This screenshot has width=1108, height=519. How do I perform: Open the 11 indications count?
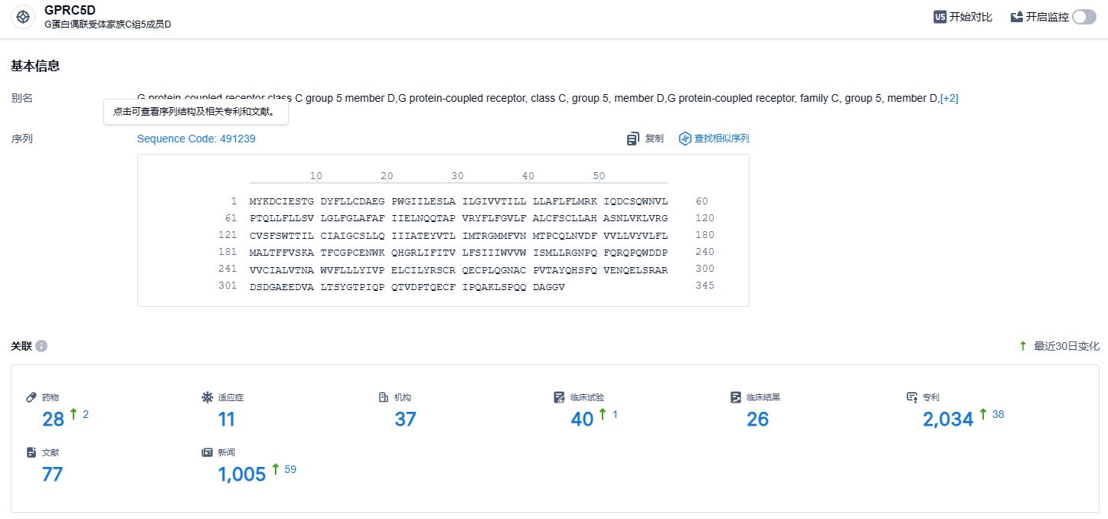(226, 419)
